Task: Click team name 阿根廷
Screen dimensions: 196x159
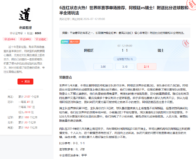Action: click(x=89, y=50)
